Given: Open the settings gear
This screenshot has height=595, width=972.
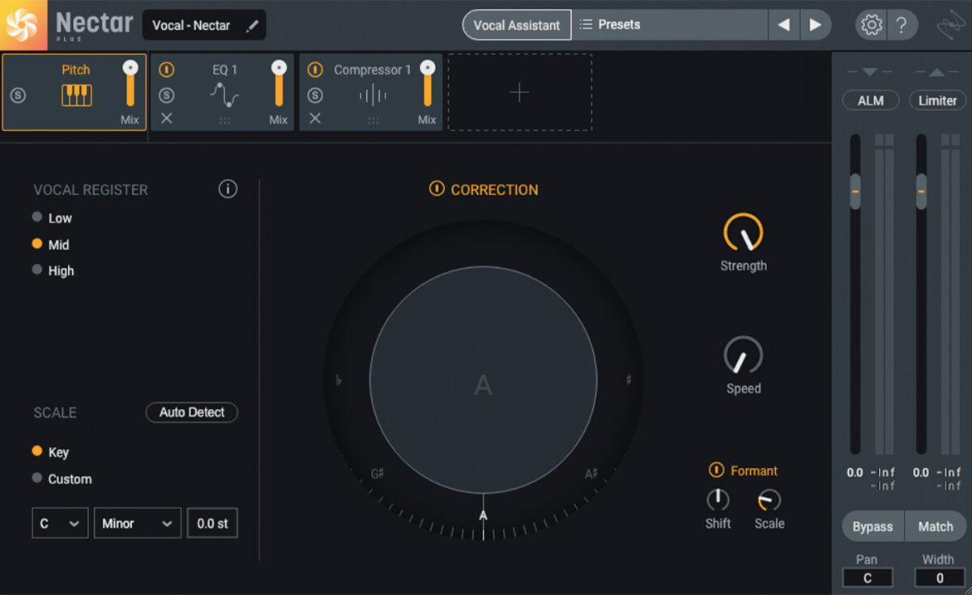Looking at the screenshot, I should [x=872, y=25].
